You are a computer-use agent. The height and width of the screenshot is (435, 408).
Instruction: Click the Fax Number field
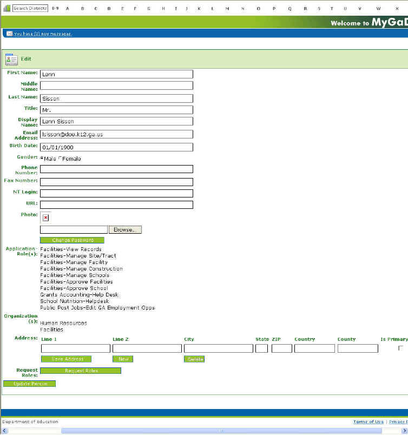116,182
